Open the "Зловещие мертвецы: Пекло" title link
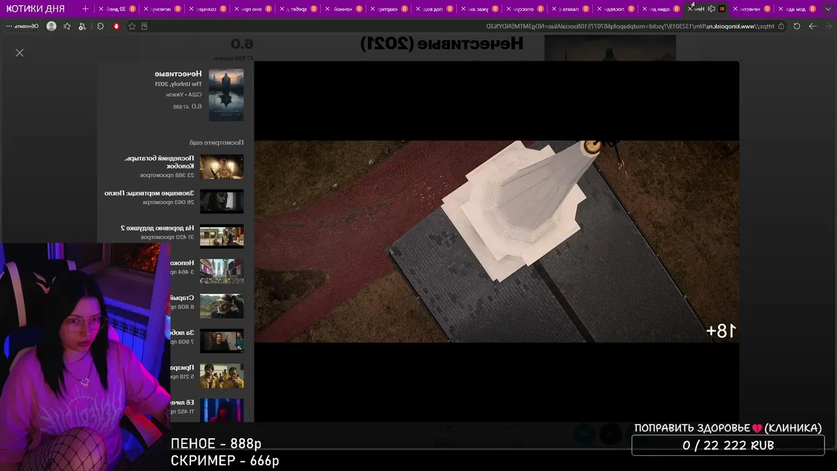This screenshot has width=837, height=471. coord(149,194)
